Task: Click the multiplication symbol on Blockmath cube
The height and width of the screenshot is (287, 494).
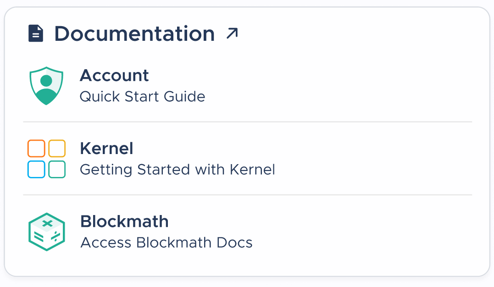Action: click(x=47, y=224)
